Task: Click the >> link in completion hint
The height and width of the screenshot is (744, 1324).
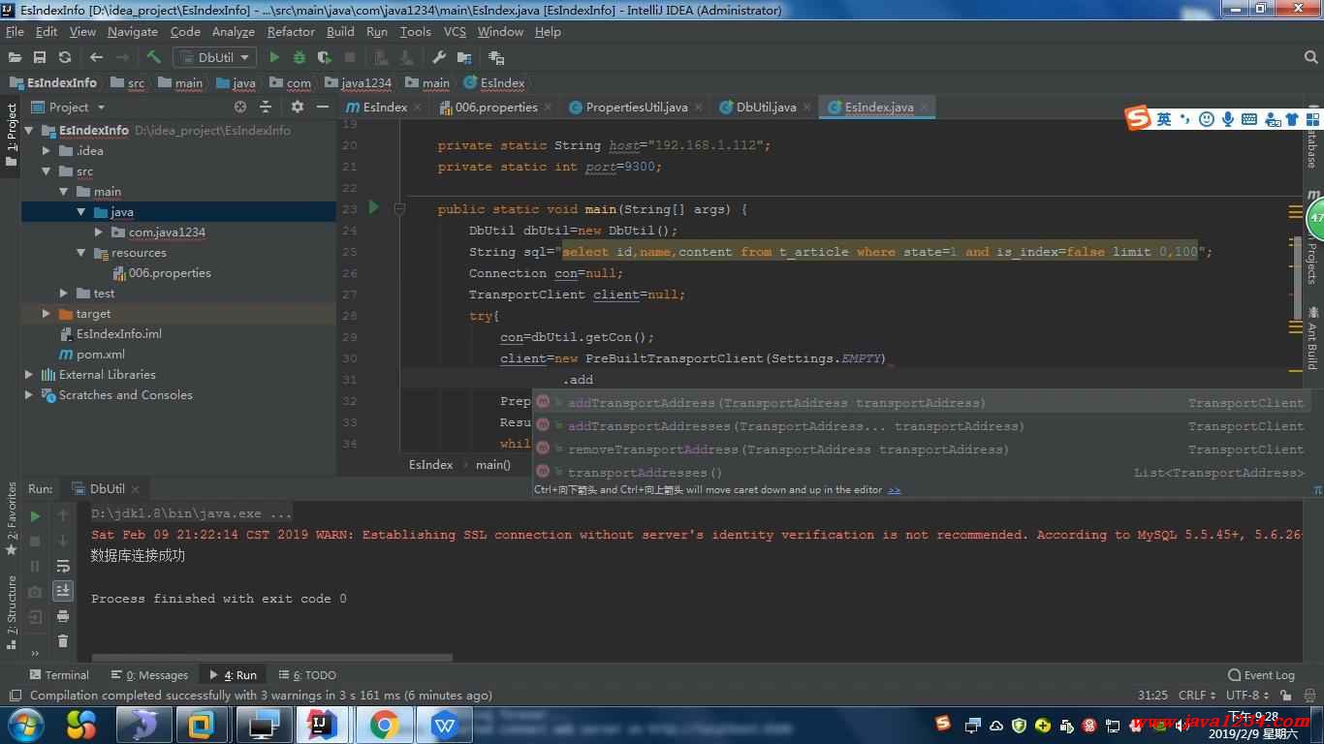Action: (894, 490)
